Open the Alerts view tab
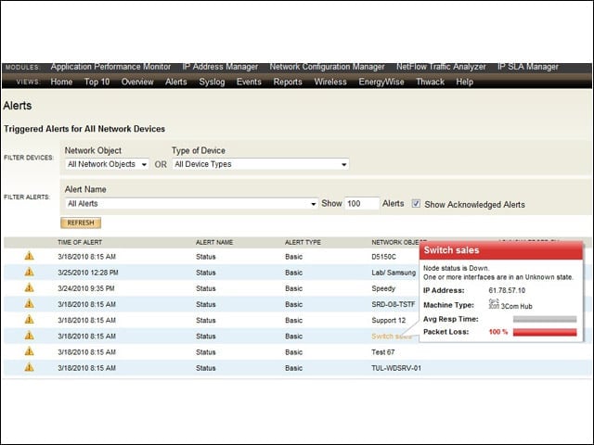 point(176,82)
